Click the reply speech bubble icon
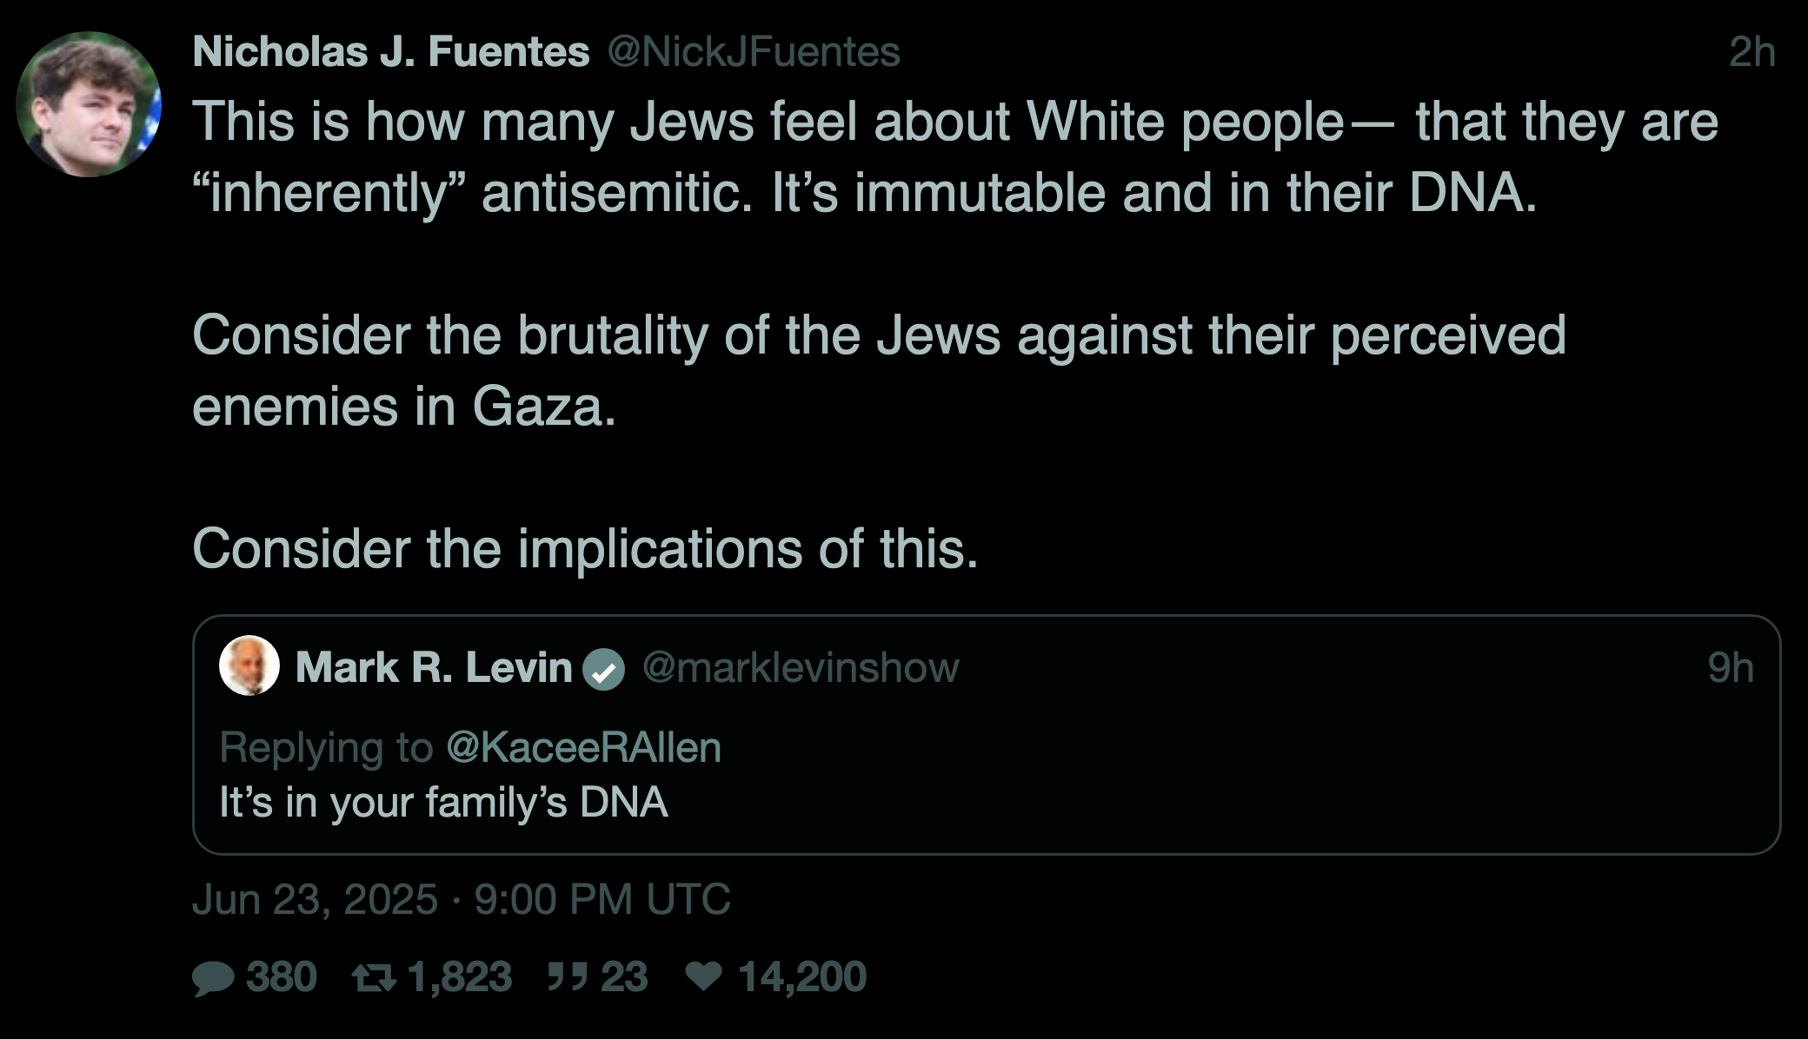This screenshot has width=1808, height=1039. [213, 978]
